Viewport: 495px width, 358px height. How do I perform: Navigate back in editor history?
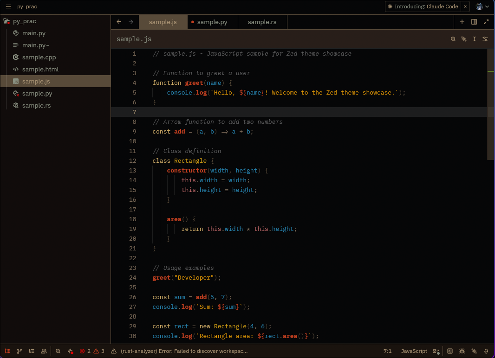(119, 22)
